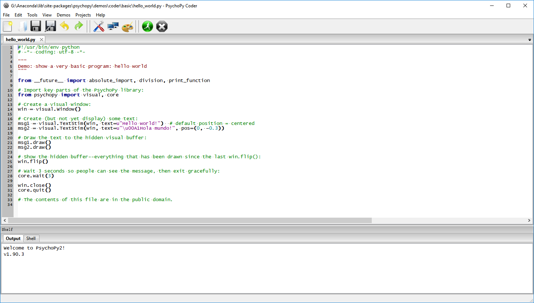Open Monitor Center with the monitor icon

click(113, 26)
